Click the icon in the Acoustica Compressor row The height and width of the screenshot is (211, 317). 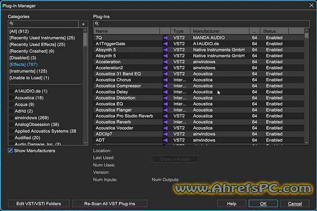click(x=166, y=86)
